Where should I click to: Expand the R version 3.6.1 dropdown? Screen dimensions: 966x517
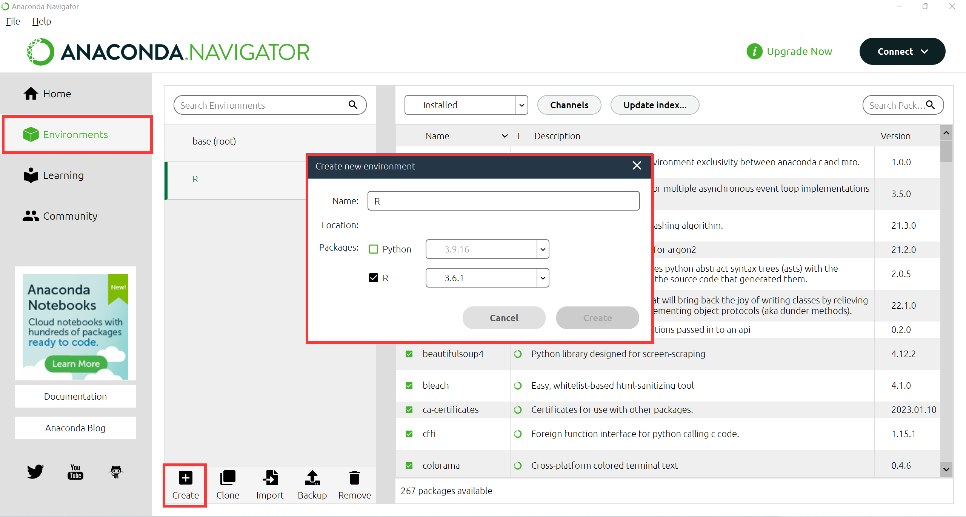pyautogui.click(x=543, y=278)
